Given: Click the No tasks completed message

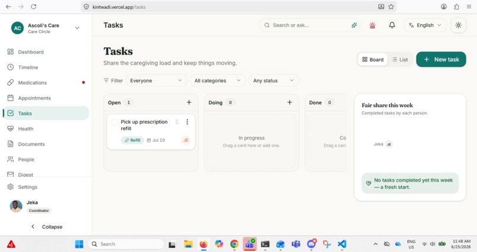Looking at the screenshot, I should click(410, 183).
